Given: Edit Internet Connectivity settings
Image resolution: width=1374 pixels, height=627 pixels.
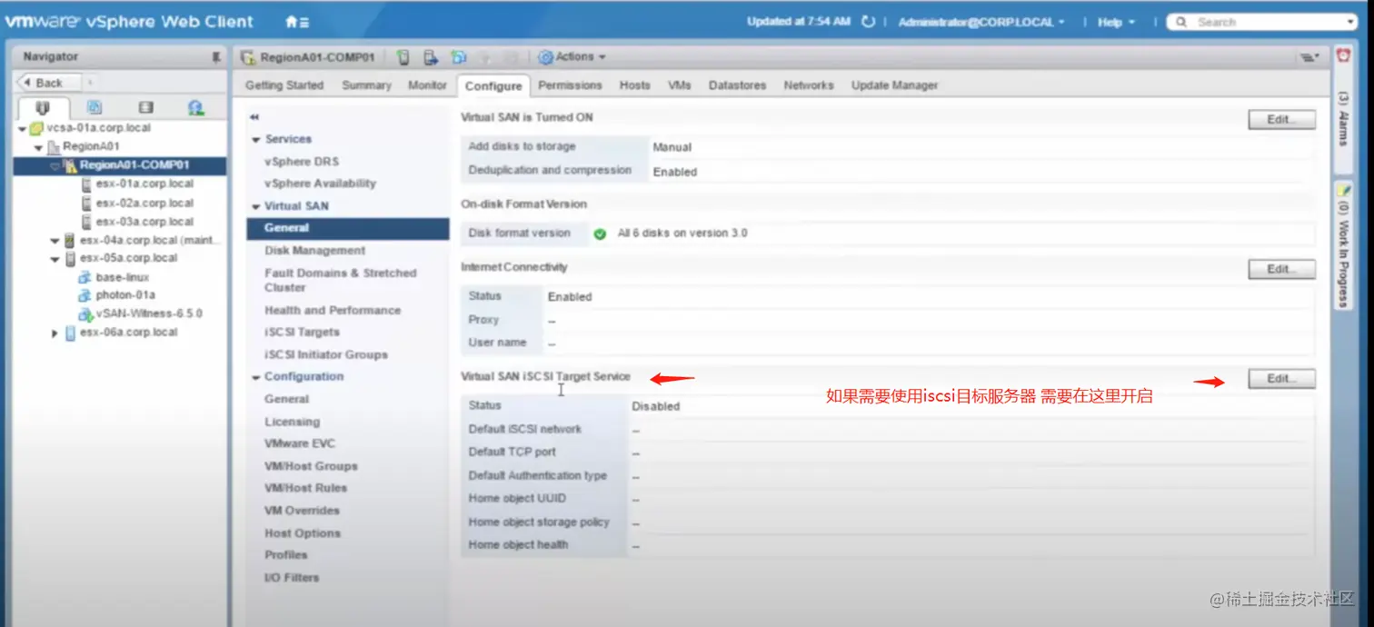Looking at the screenshot, I should pyautogui.click(x=1281, y=269).
